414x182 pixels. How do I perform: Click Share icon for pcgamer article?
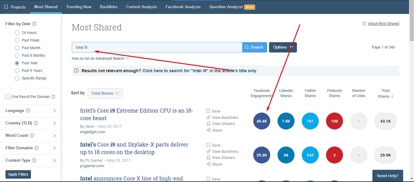coord(208,164)
